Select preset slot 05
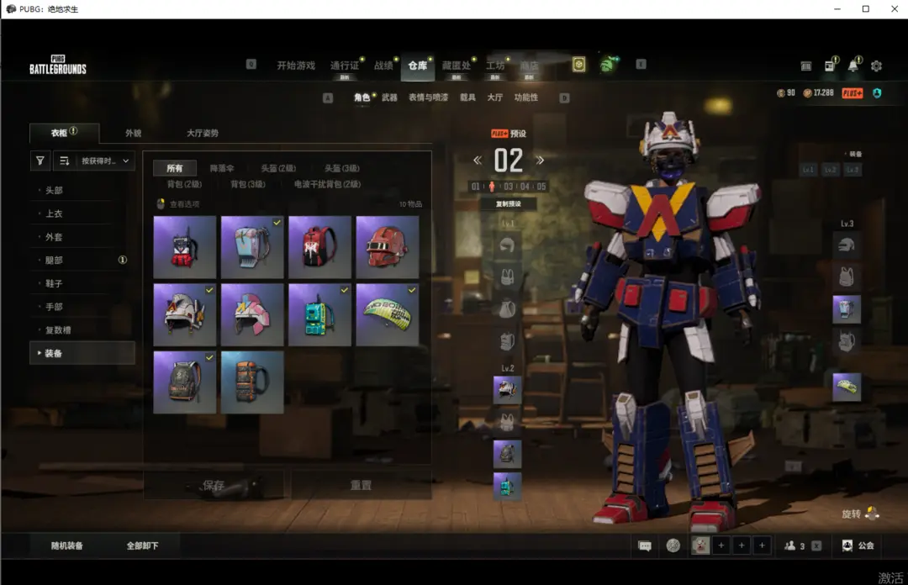 541,187
